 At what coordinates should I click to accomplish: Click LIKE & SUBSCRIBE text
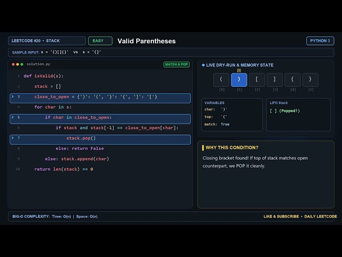(x=281, y=216)
